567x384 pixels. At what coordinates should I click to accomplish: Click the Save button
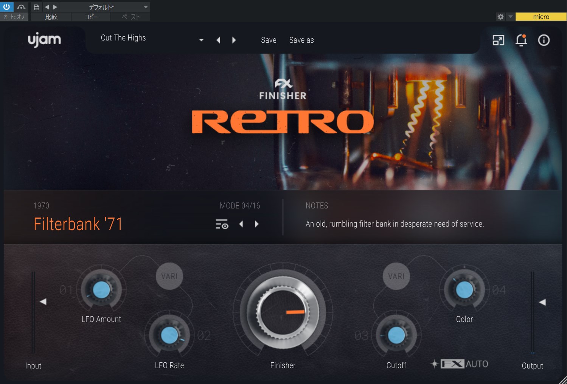coord(269,40)
